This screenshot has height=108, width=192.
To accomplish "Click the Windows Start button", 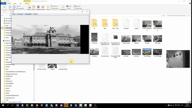I will point(3,105).
